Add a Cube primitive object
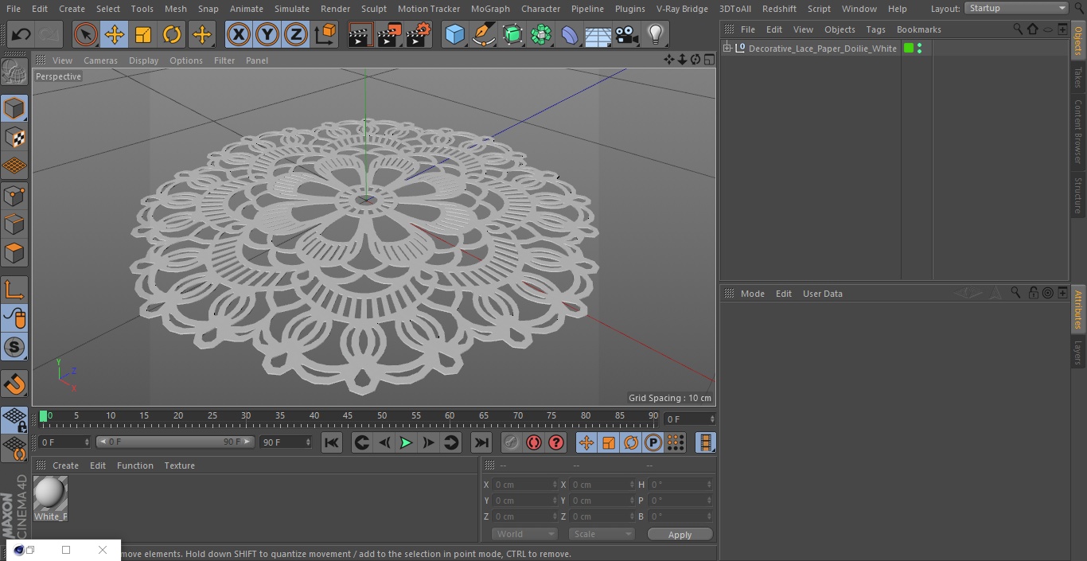 point(455,34)
